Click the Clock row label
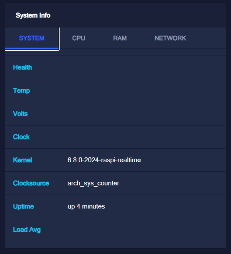The width and height of the screenshot is (231, 254). click(21, 137)
